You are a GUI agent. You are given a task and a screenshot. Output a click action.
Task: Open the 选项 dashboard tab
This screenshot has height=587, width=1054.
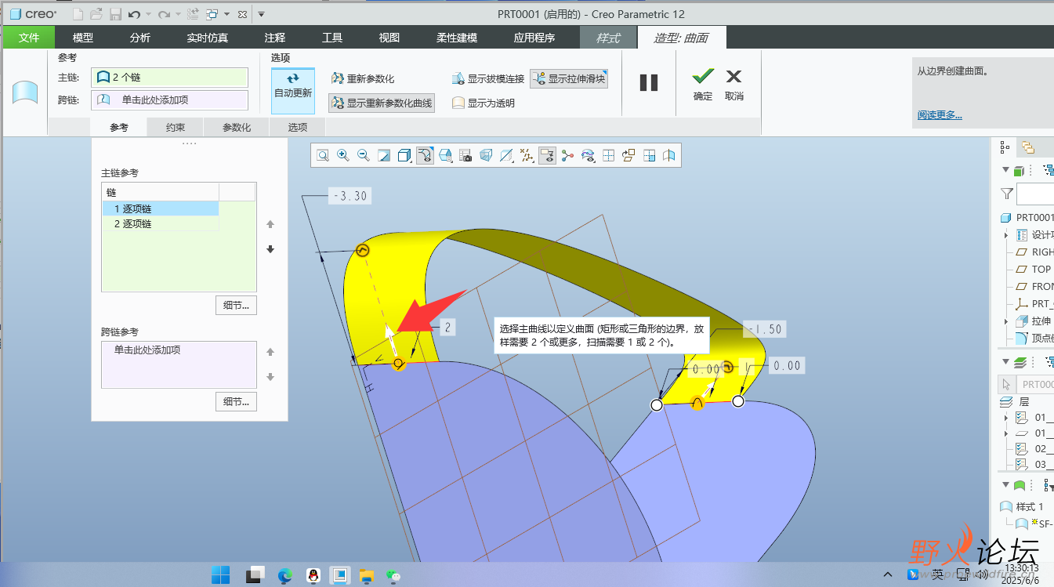click(x=298, y=128)
